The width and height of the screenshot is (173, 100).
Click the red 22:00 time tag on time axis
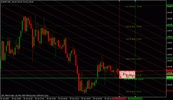pos(119,99)
